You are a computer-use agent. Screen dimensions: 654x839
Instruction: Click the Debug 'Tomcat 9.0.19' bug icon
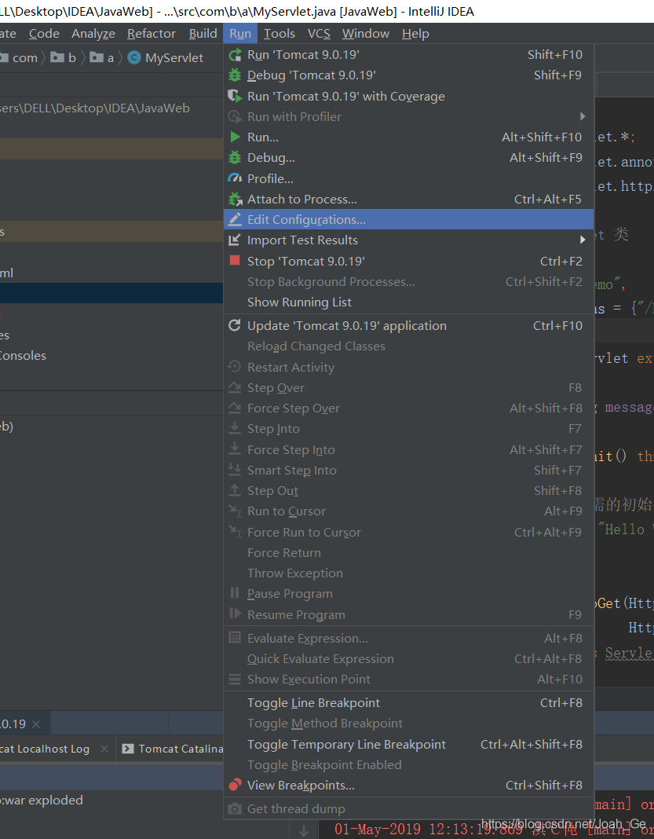pos(235,75)
